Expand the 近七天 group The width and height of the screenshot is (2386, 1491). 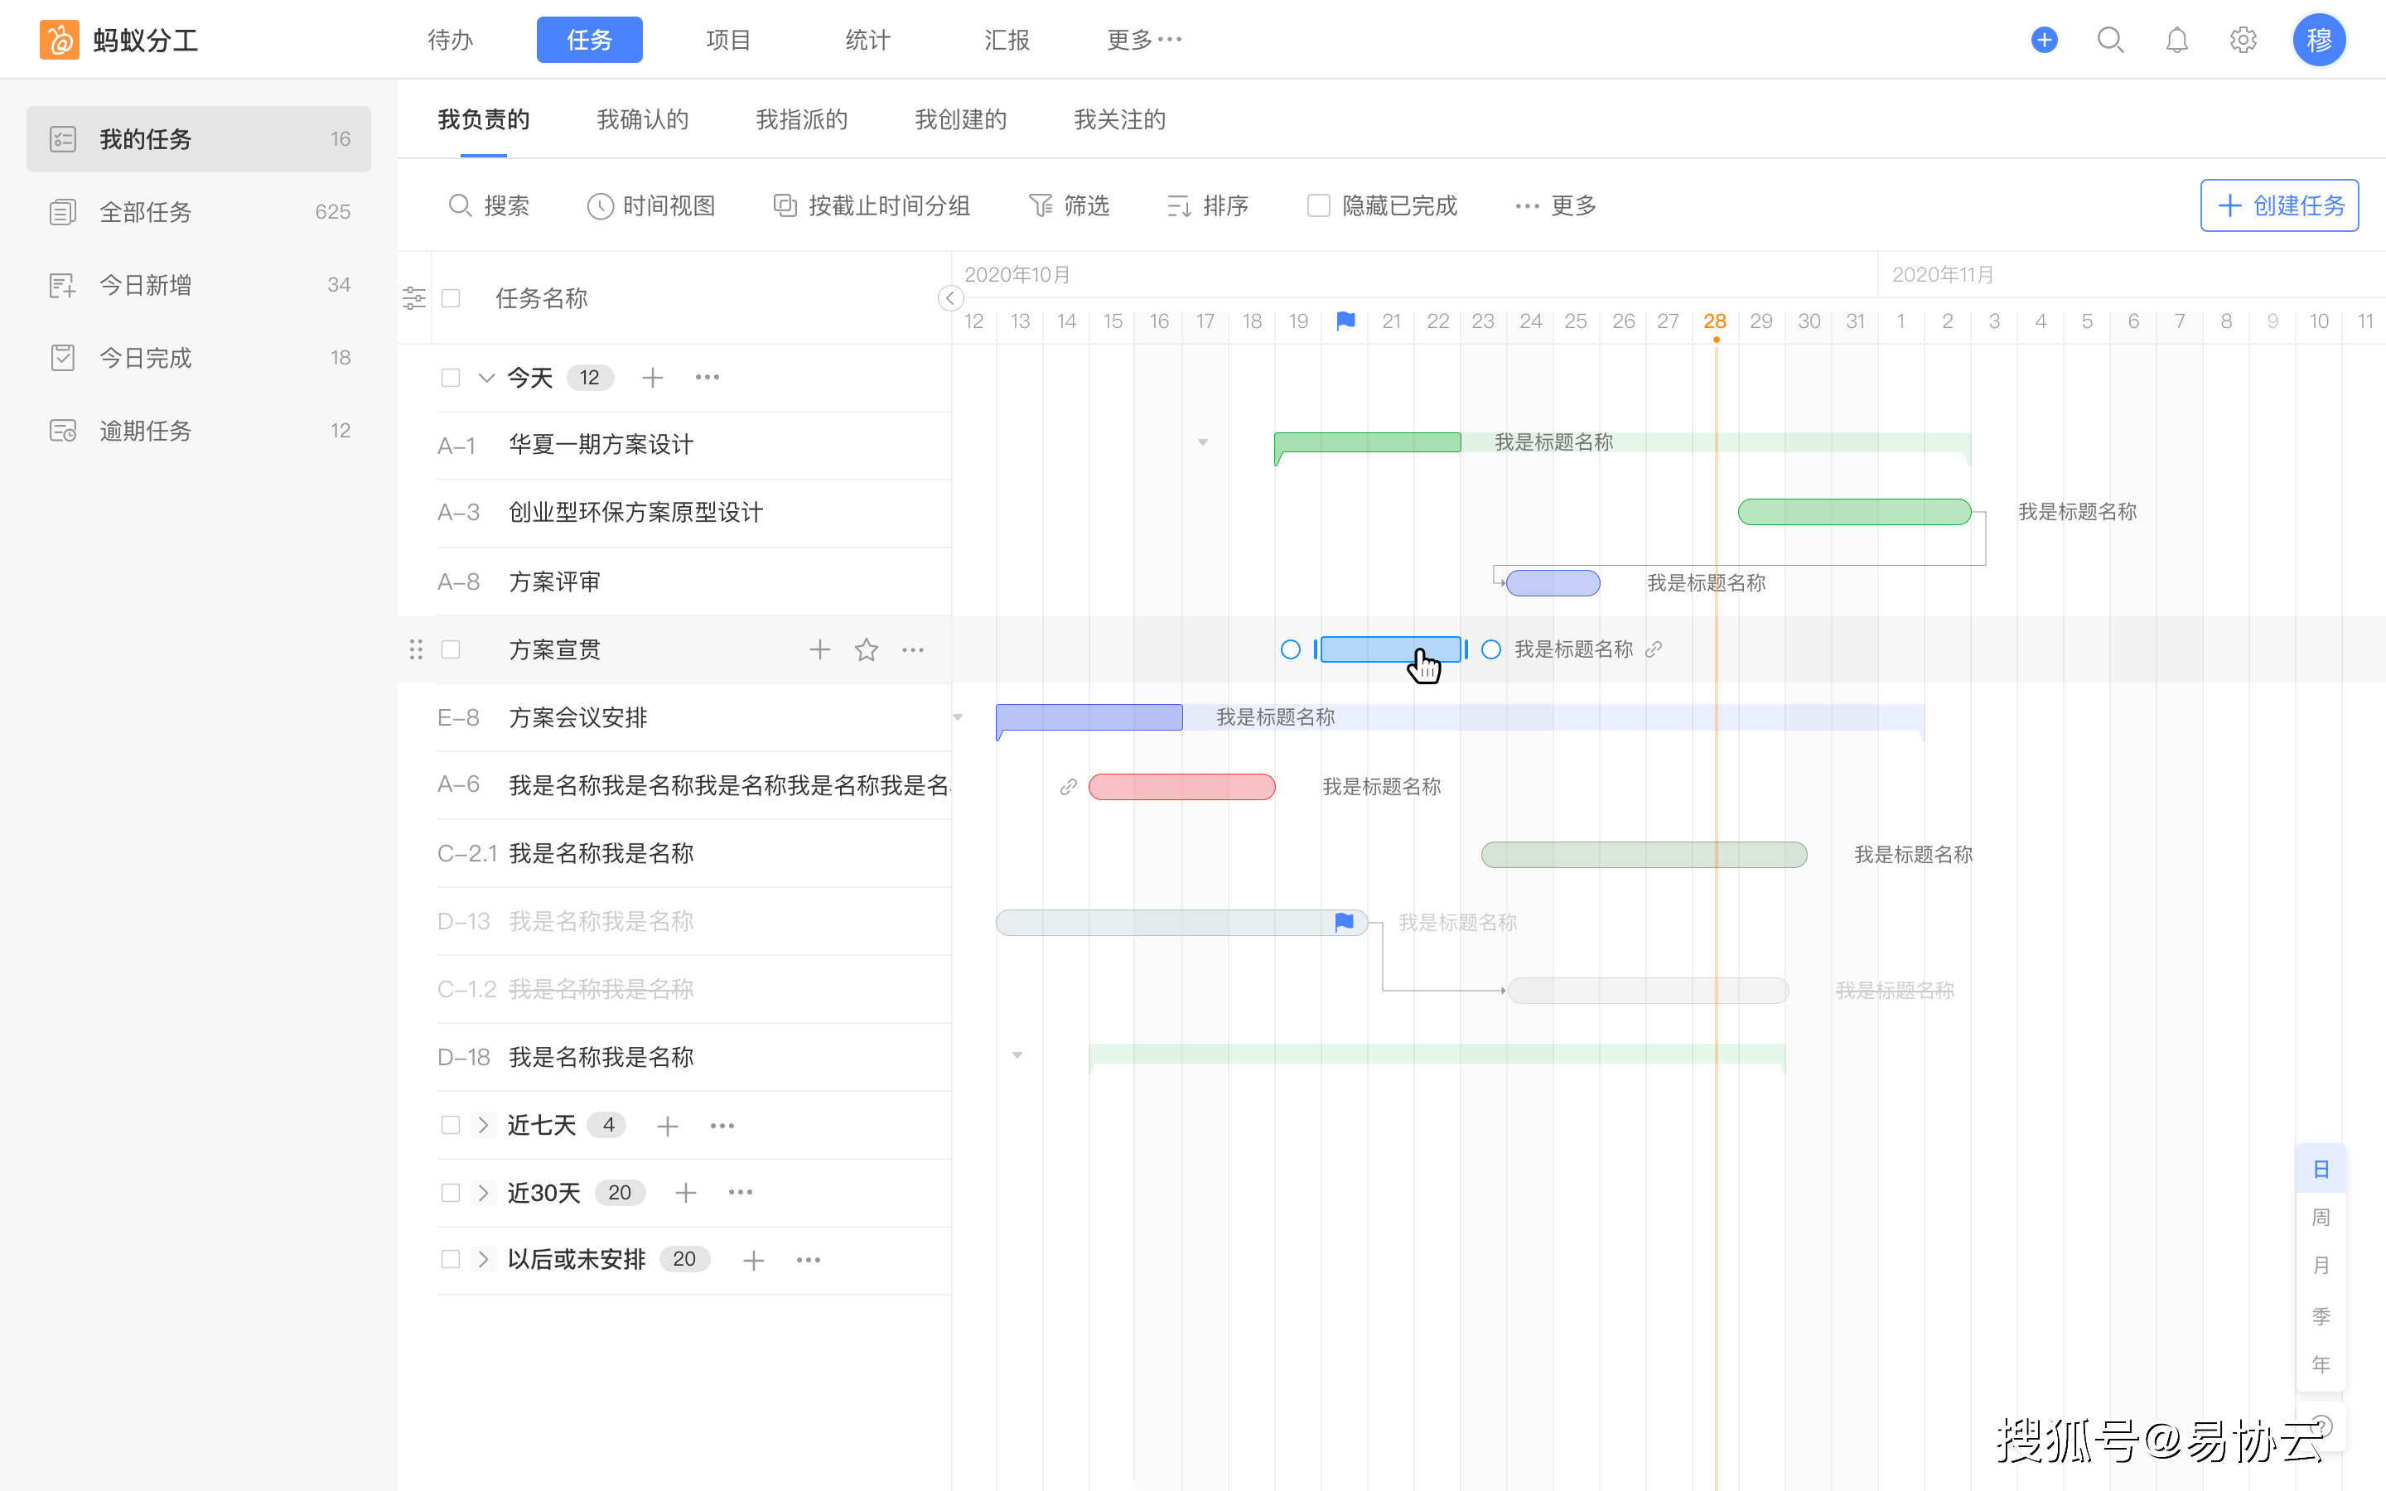(x=483, y=1125)
